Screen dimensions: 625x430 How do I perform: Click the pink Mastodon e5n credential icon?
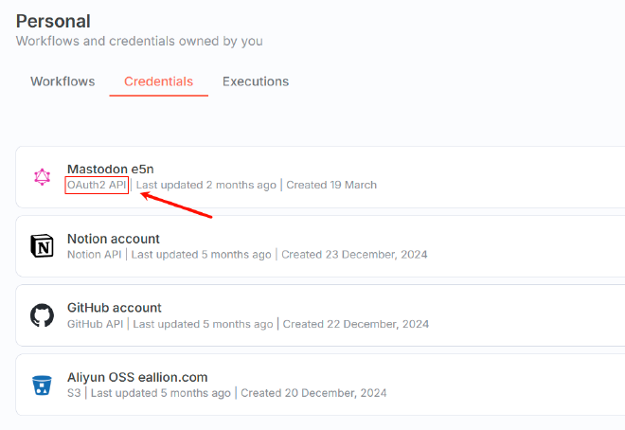[42, 177]
